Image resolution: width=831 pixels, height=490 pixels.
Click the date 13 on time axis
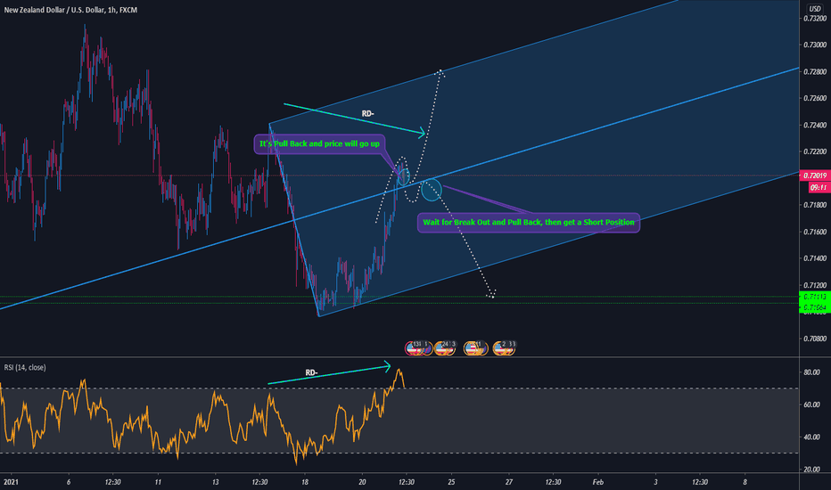[215, 482]
